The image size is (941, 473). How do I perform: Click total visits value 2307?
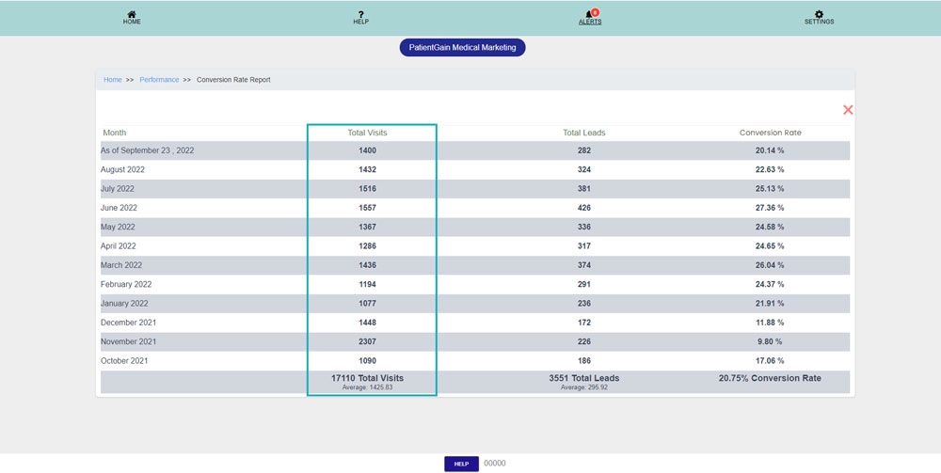tap(367, 341)
